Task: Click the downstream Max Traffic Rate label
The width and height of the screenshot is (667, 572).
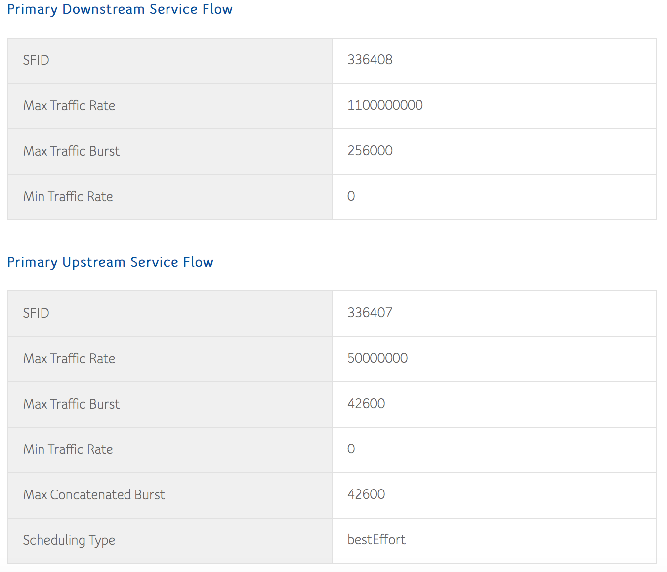Action: (x=69, y=106)
